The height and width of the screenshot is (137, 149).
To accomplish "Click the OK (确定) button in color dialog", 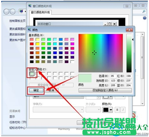I will pos(36,90).
